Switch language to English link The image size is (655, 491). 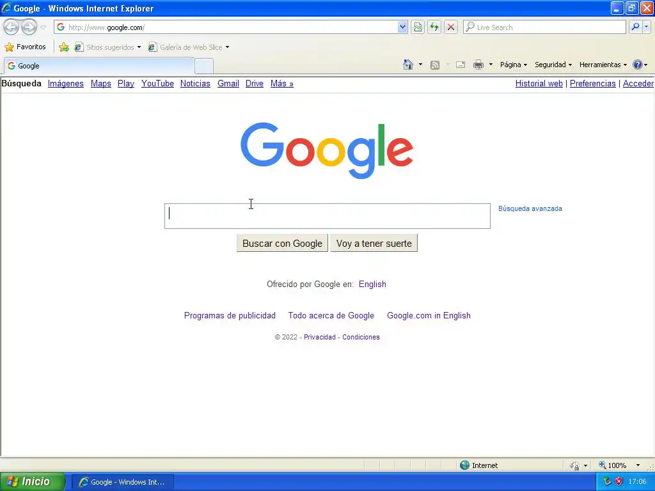pos(372,284)
